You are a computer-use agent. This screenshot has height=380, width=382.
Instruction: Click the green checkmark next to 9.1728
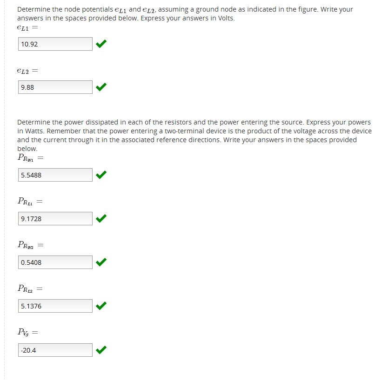click(x=101, y=219)
